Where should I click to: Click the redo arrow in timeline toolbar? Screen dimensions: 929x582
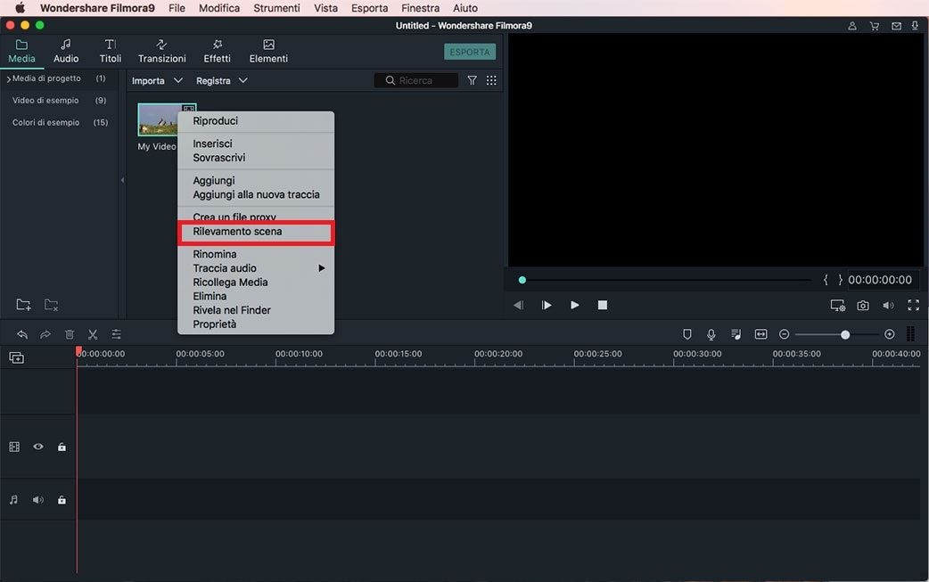(45, 334)
